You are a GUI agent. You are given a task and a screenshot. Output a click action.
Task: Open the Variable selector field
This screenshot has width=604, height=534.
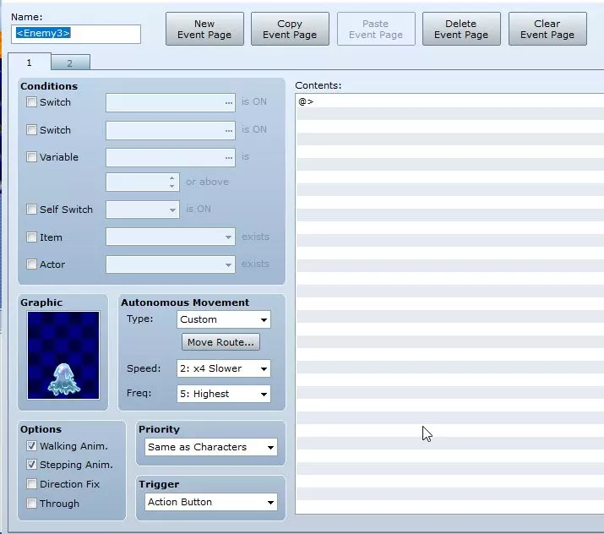pyautogui.click(x=171, y=157)
